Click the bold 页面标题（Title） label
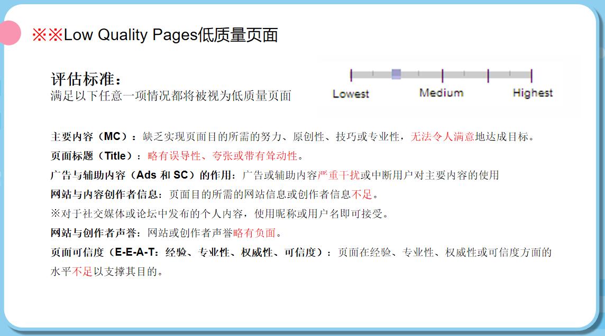The image size is (605, 336). [95, 156]
